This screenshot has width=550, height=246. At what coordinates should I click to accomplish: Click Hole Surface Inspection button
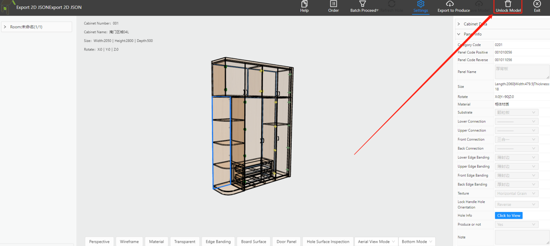[x=328, y=241]
